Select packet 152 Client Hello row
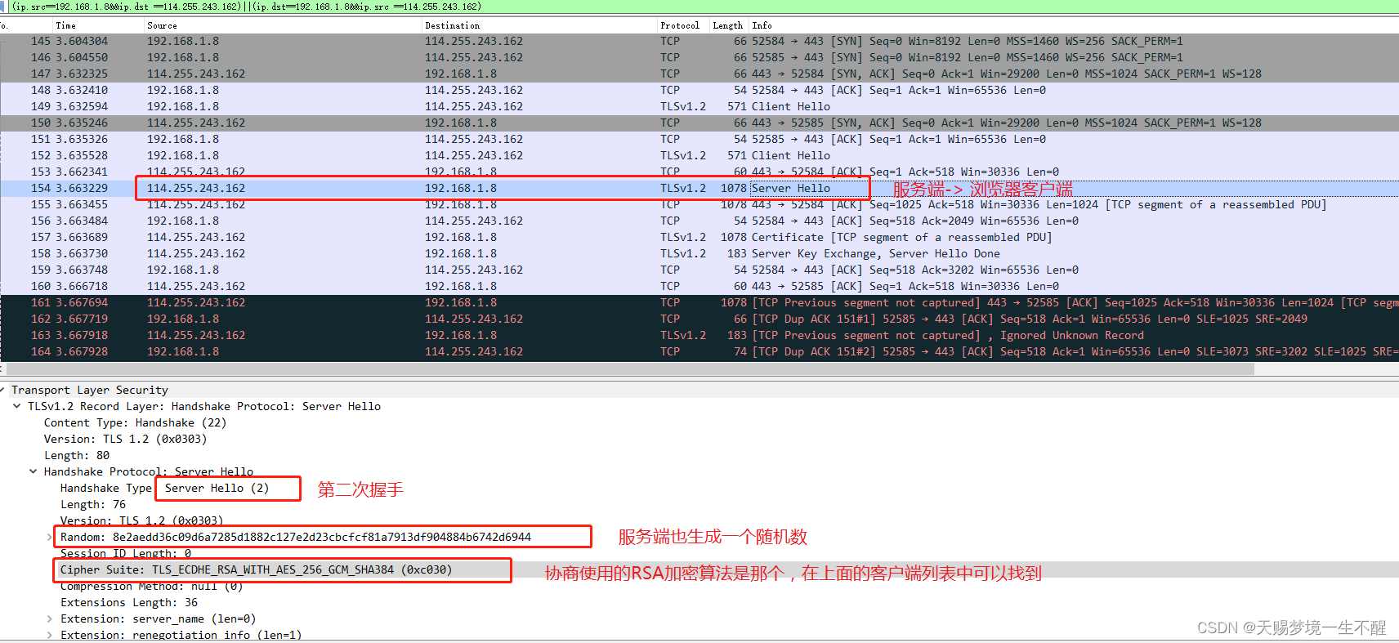1399x643 pixels. point(699,156)
